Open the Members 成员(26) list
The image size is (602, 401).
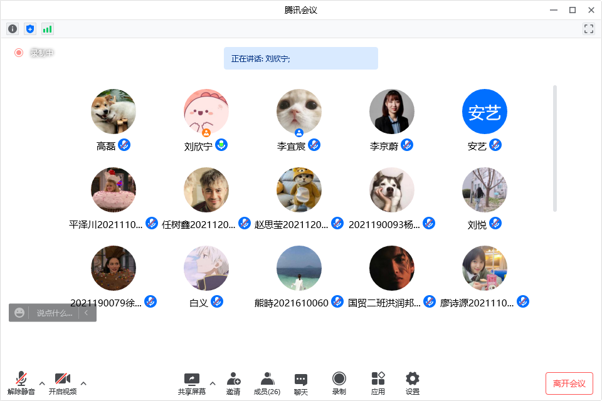[x=267, y=383]
